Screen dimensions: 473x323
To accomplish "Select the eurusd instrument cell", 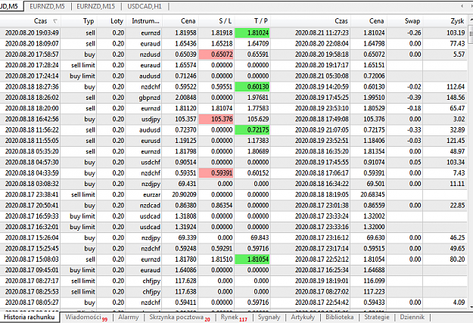I will pyautogui.click(x=151, y=141).
